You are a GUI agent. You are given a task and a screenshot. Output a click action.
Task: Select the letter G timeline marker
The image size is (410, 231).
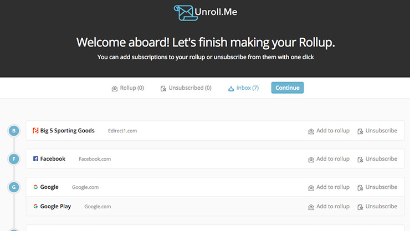point(14,187)
